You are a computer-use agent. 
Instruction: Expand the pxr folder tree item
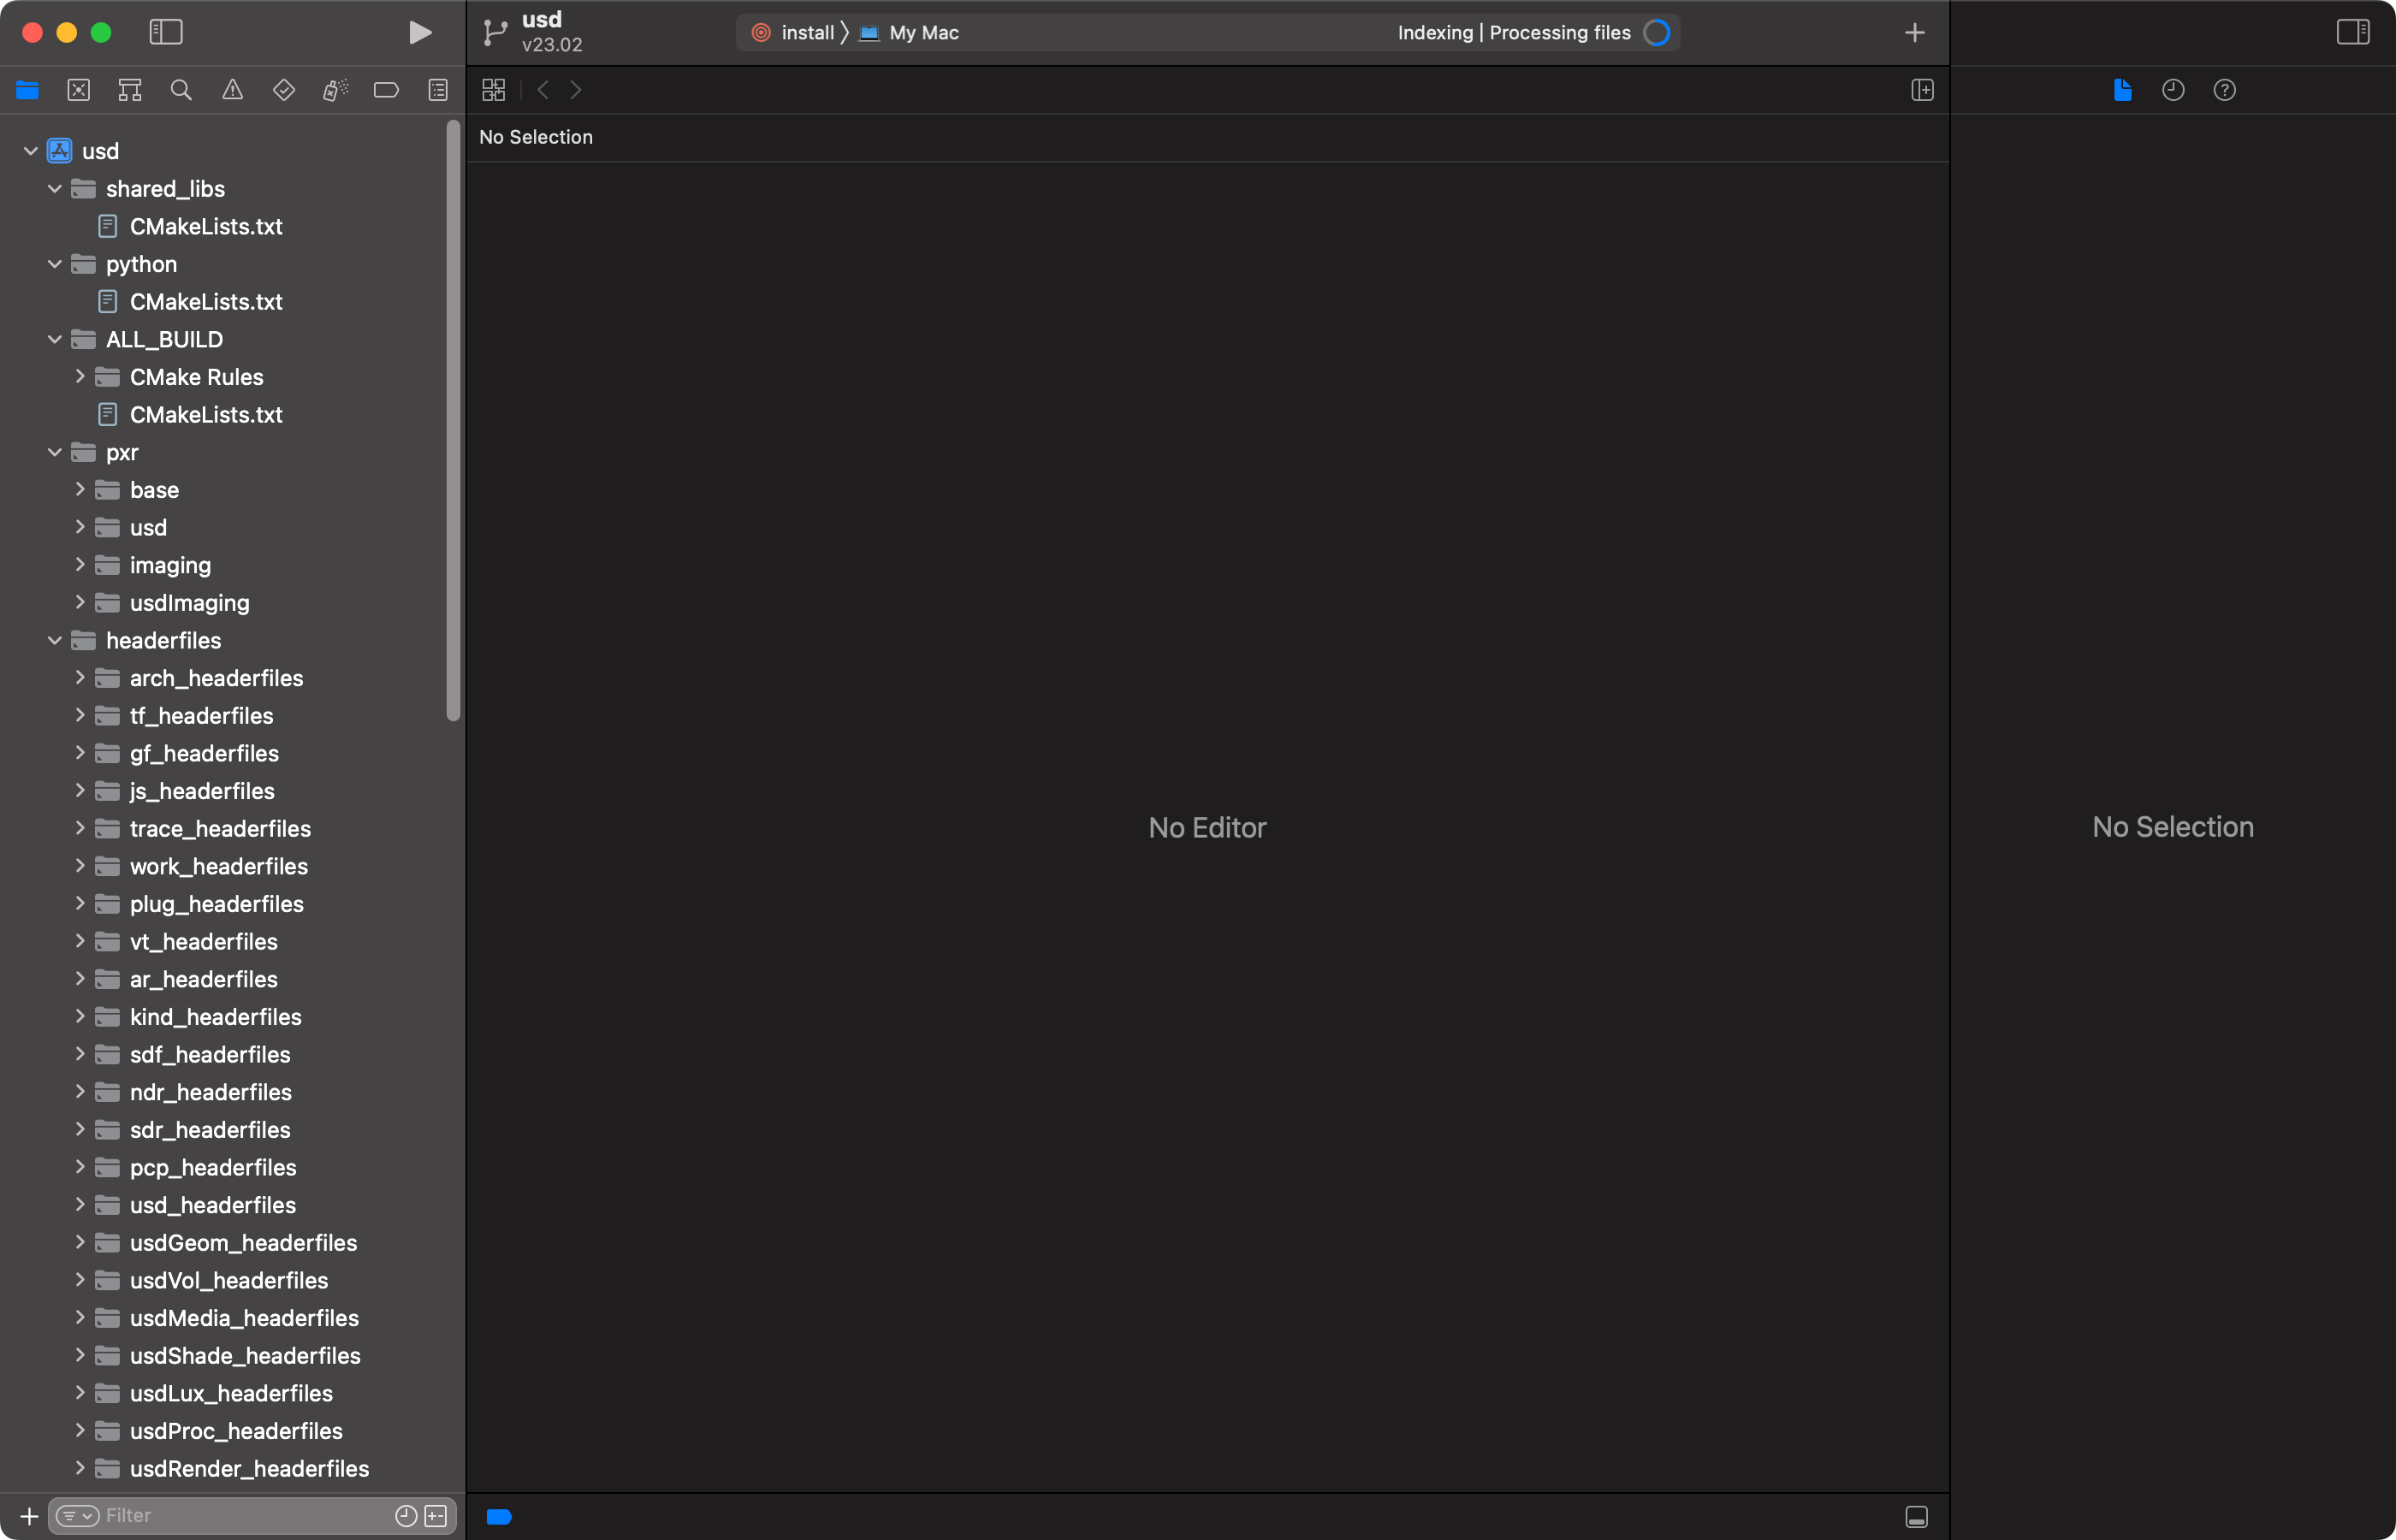(54, 453)
